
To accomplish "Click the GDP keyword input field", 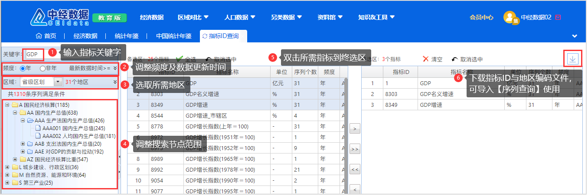I will [33, 54].
